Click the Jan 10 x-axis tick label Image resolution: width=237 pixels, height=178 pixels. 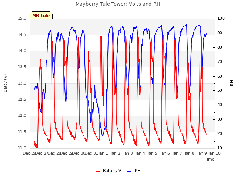[x=214, y=153]
